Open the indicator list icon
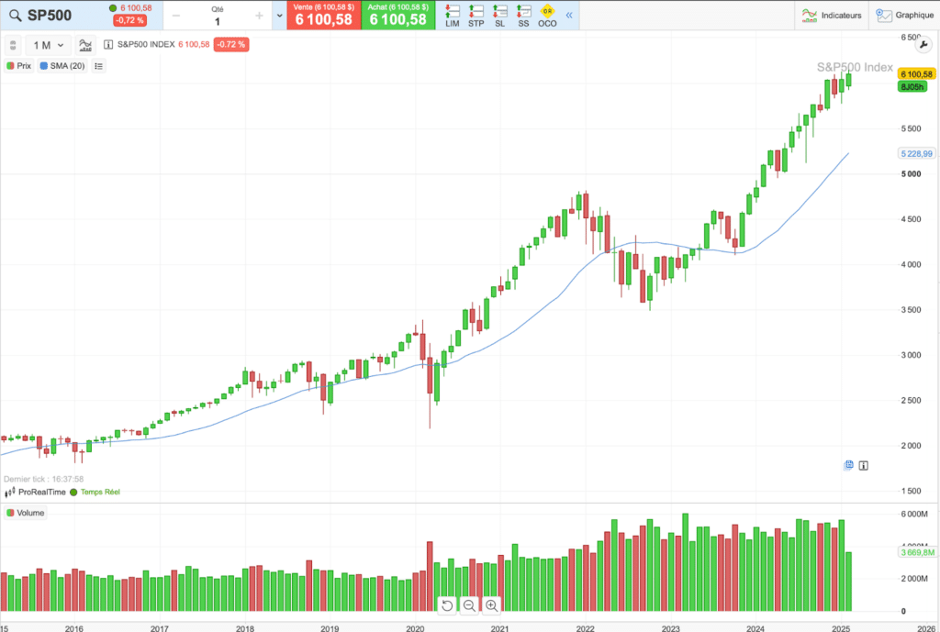 (99, 66)
